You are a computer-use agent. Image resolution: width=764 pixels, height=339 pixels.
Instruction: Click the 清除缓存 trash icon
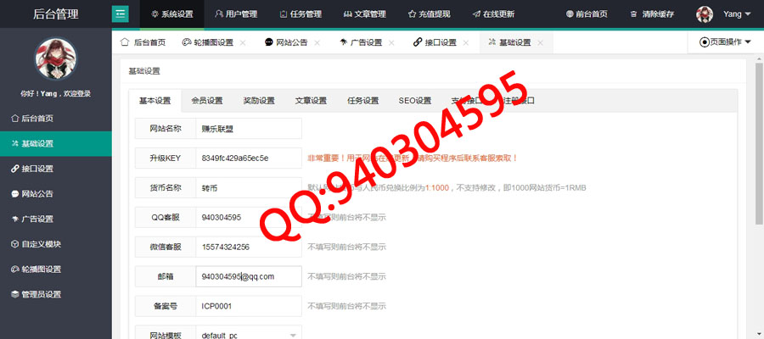[x=634, y=14]
